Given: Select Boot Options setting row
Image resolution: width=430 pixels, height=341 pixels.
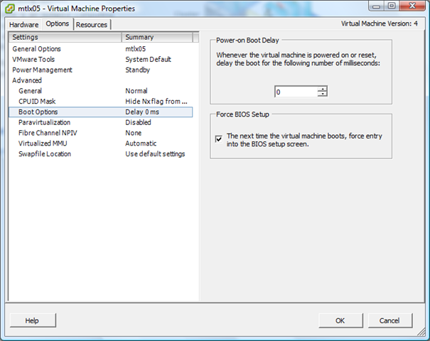Looking at the screenshot, I should tap(101, 112).
